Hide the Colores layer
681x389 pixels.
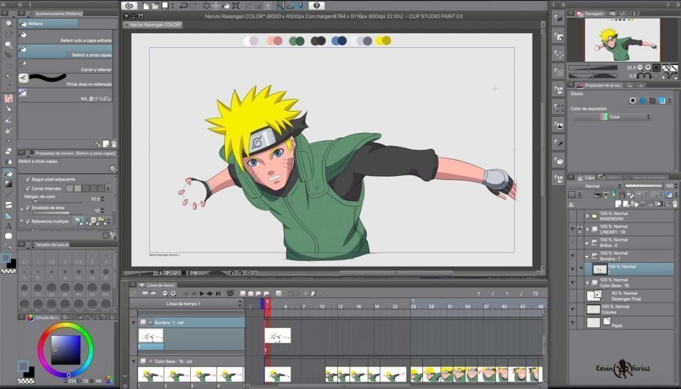(573, 309)
